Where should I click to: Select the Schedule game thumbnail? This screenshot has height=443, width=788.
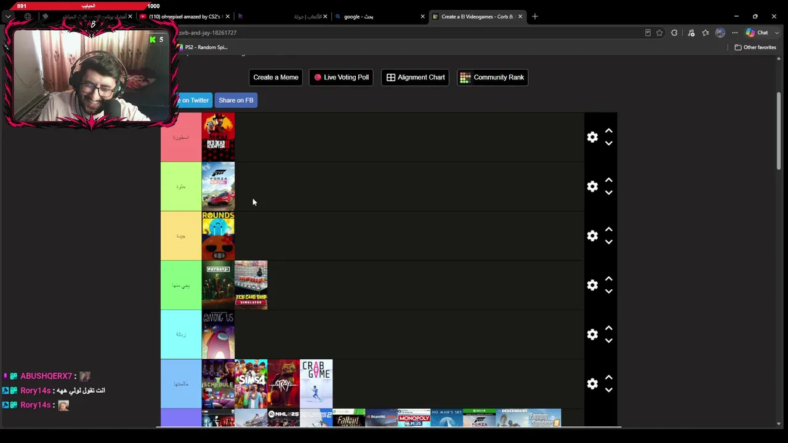(218, 383)
